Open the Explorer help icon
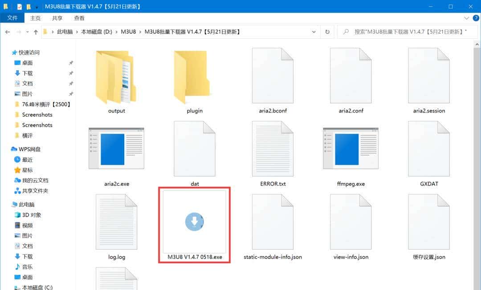Viewport: 481px width, 290px height. (x=476, y=18)
